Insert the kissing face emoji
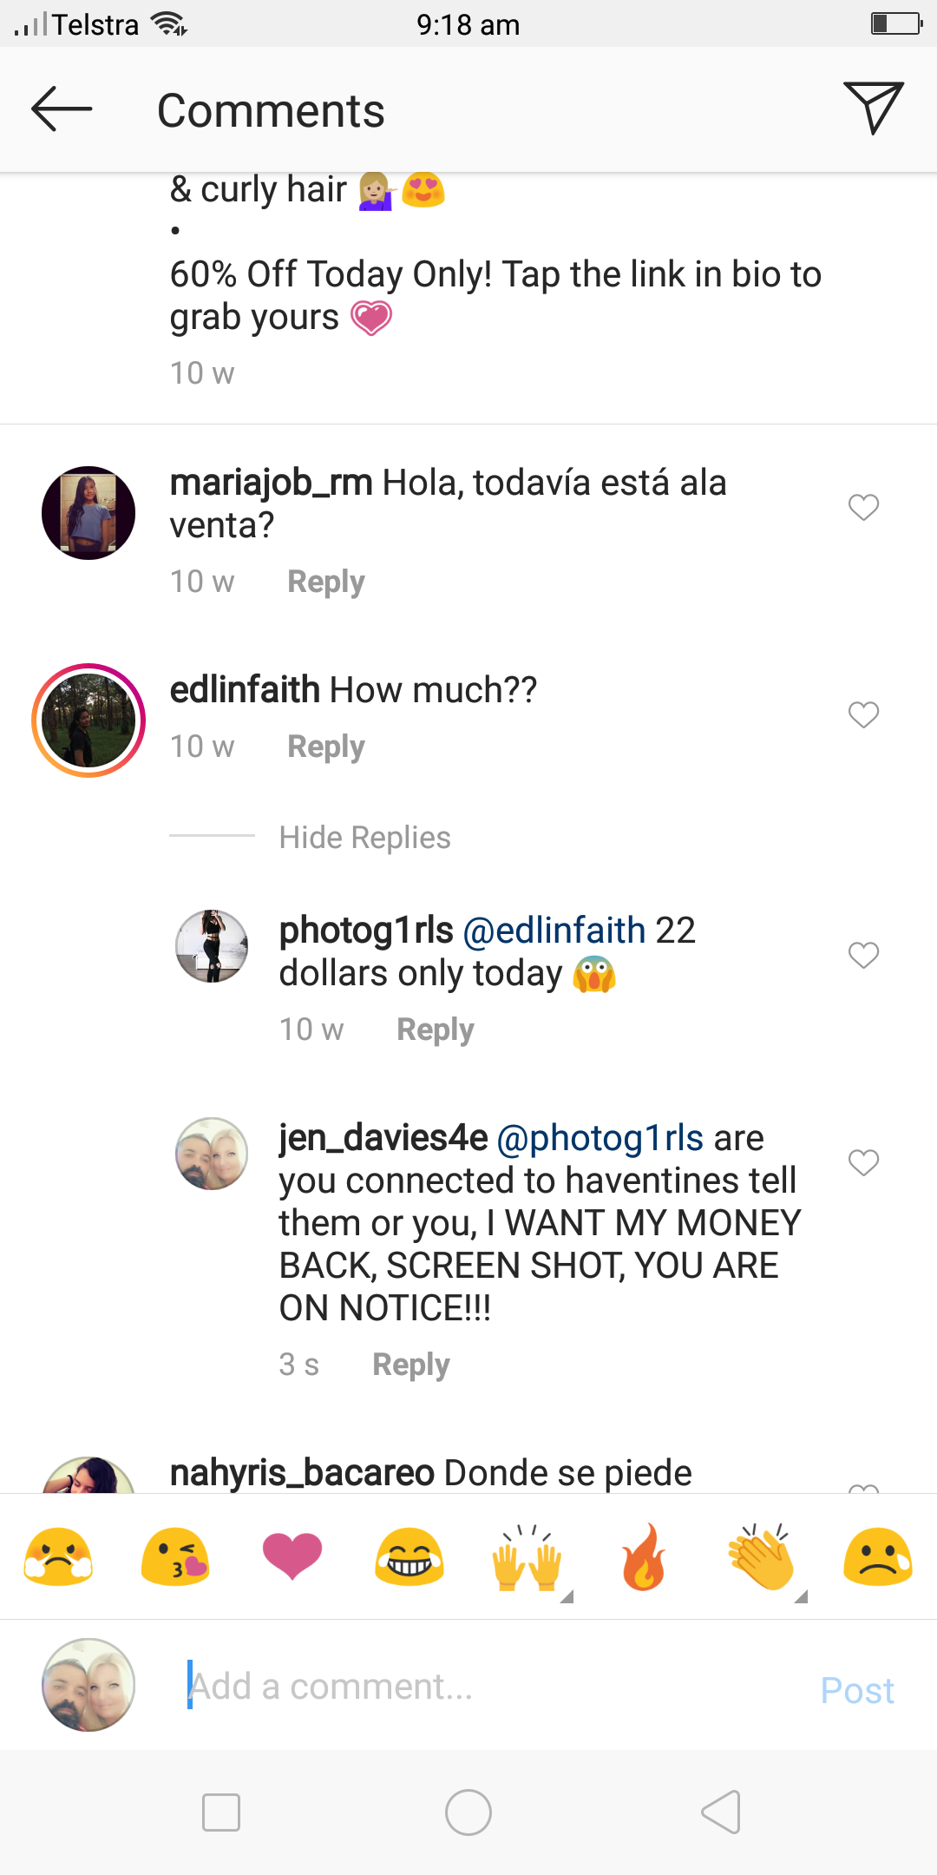Screen dimensions: 937x1875 click(x=174, y=1557)
